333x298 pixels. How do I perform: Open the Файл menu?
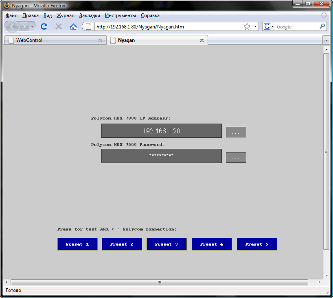[11, 15]
